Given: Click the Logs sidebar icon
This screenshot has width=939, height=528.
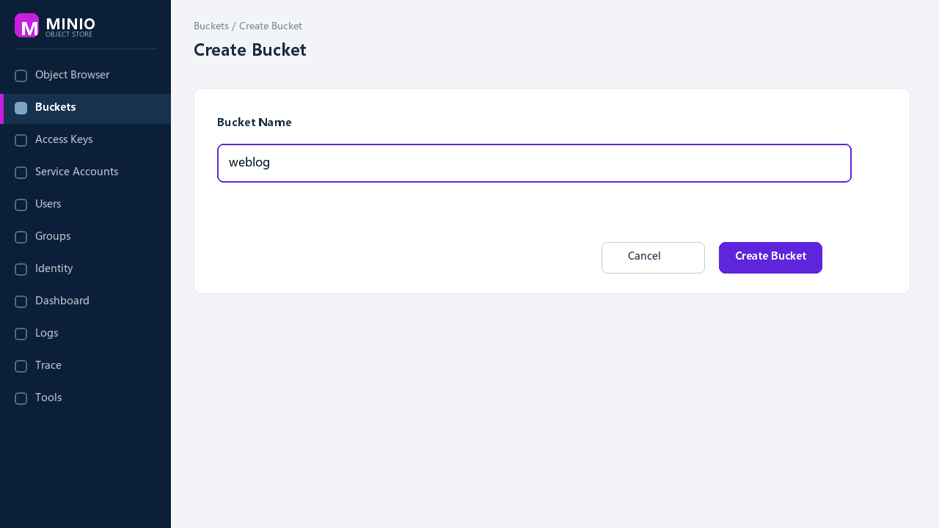Looking at the screenshot, I should click(x=21, y=334).
